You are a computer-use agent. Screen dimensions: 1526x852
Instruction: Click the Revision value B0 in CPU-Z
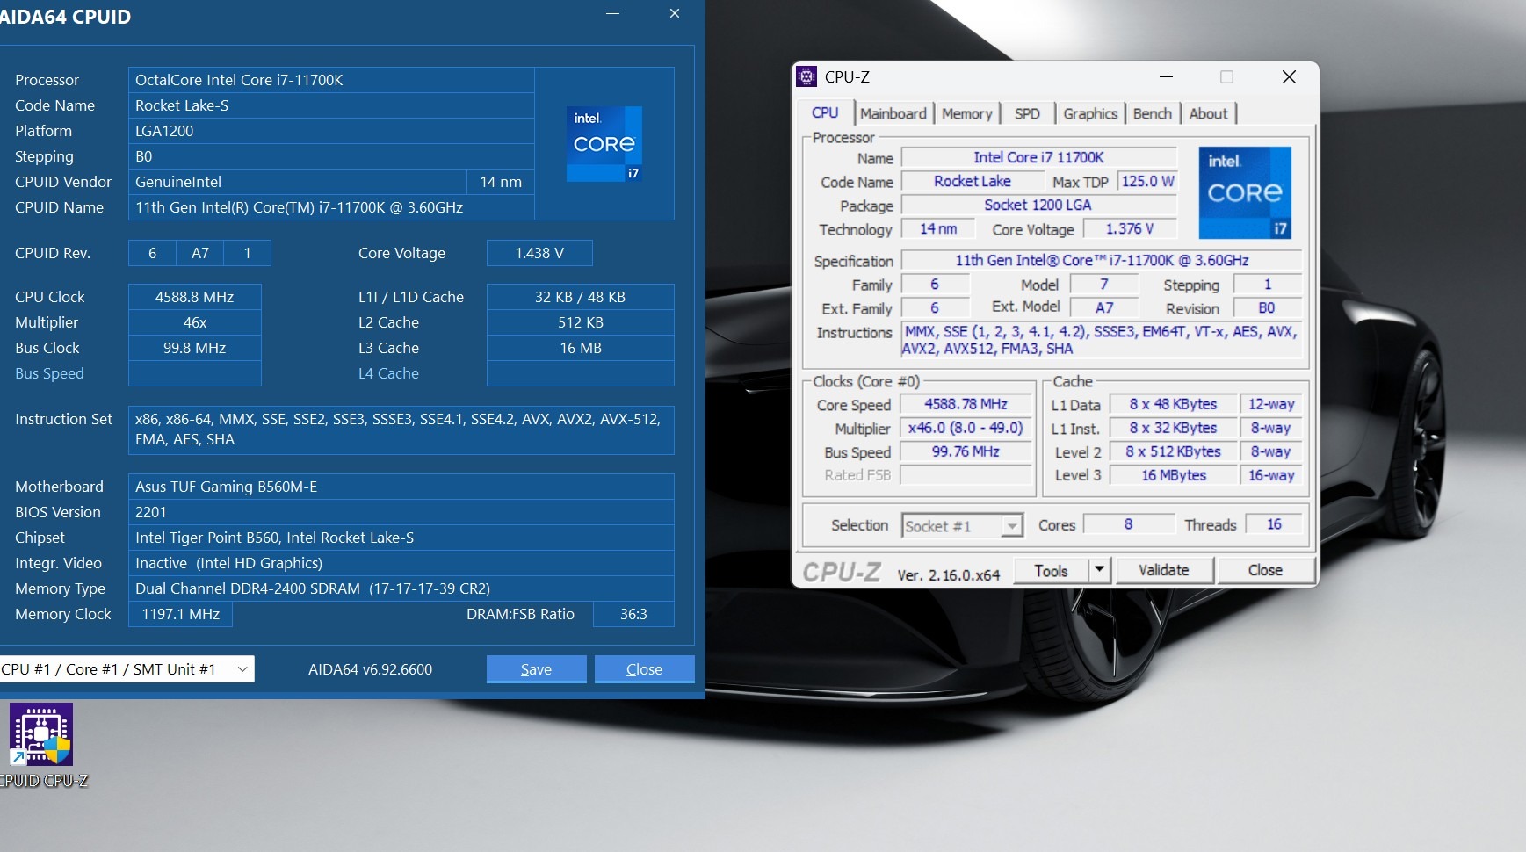(x=1267, y=307)
